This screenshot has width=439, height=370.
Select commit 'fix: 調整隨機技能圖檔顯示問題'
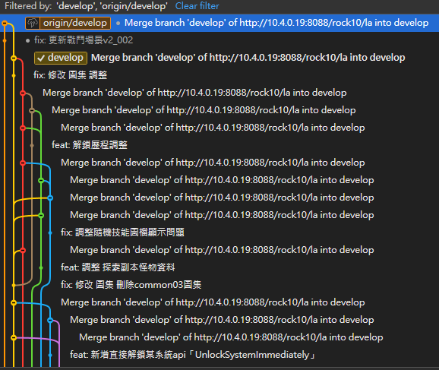[122, 232]
